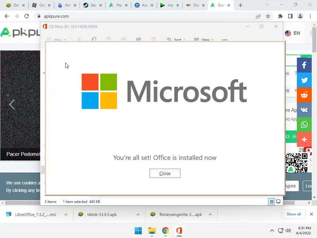The height and width of the screenshot is (238, 317).
Task: Open the Sort dropdown in Explorer
Action: (x=176, y=39)
